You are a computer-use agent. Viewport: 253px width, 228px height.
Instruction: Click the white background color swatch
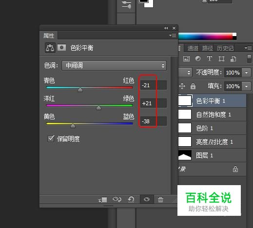(x=149, y=4)
